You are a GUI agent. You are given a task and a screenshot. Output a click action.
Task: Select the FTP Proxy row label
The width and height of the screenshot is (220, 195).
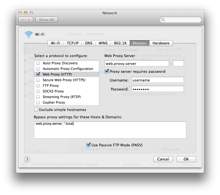[x=51, y=86]
